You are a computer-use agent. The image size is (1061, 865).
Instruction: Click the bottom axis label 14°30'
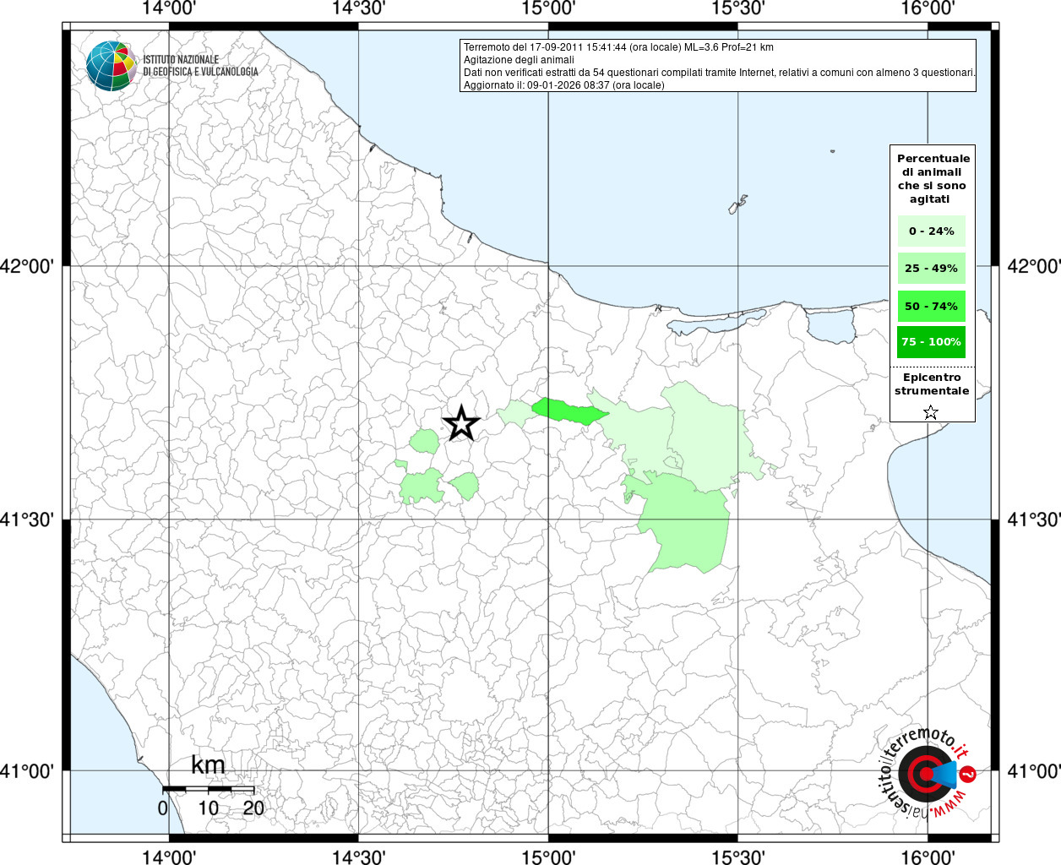359,857
